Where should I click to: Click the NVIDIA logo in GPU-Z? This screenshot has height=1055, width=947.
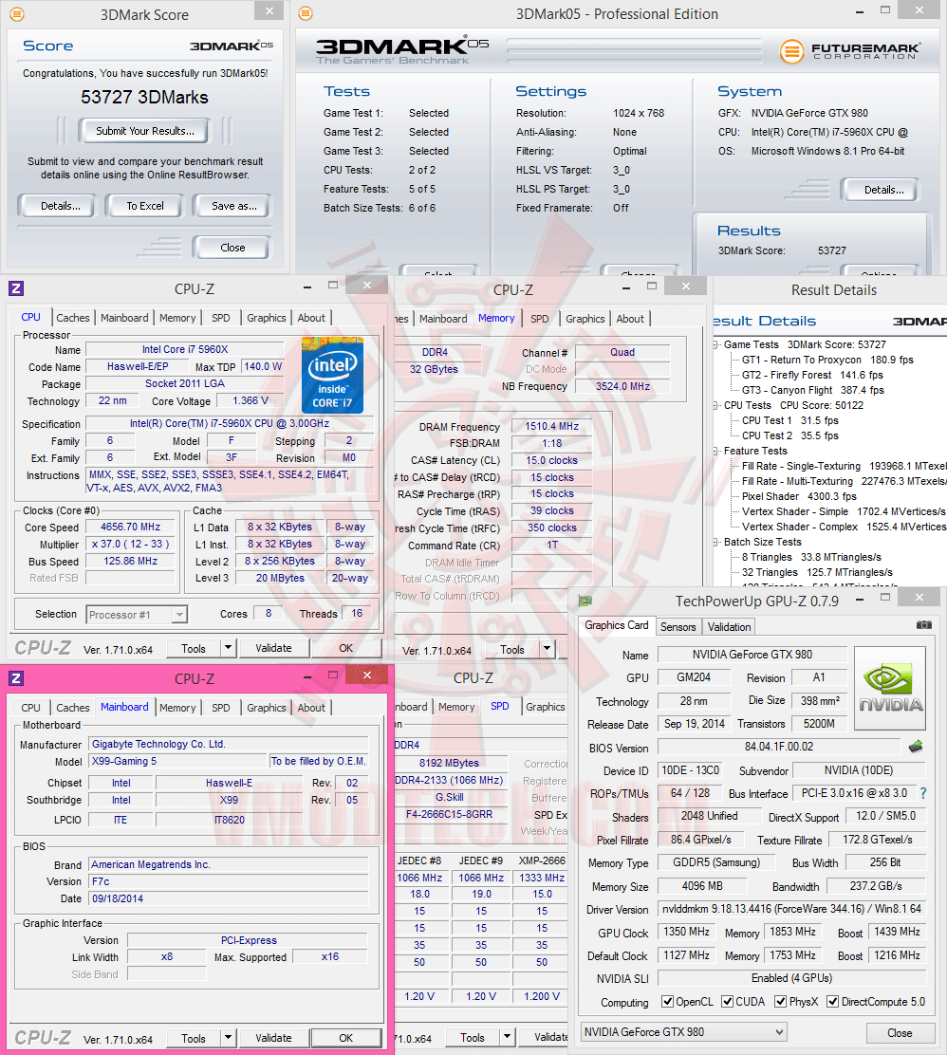point(890,688)
